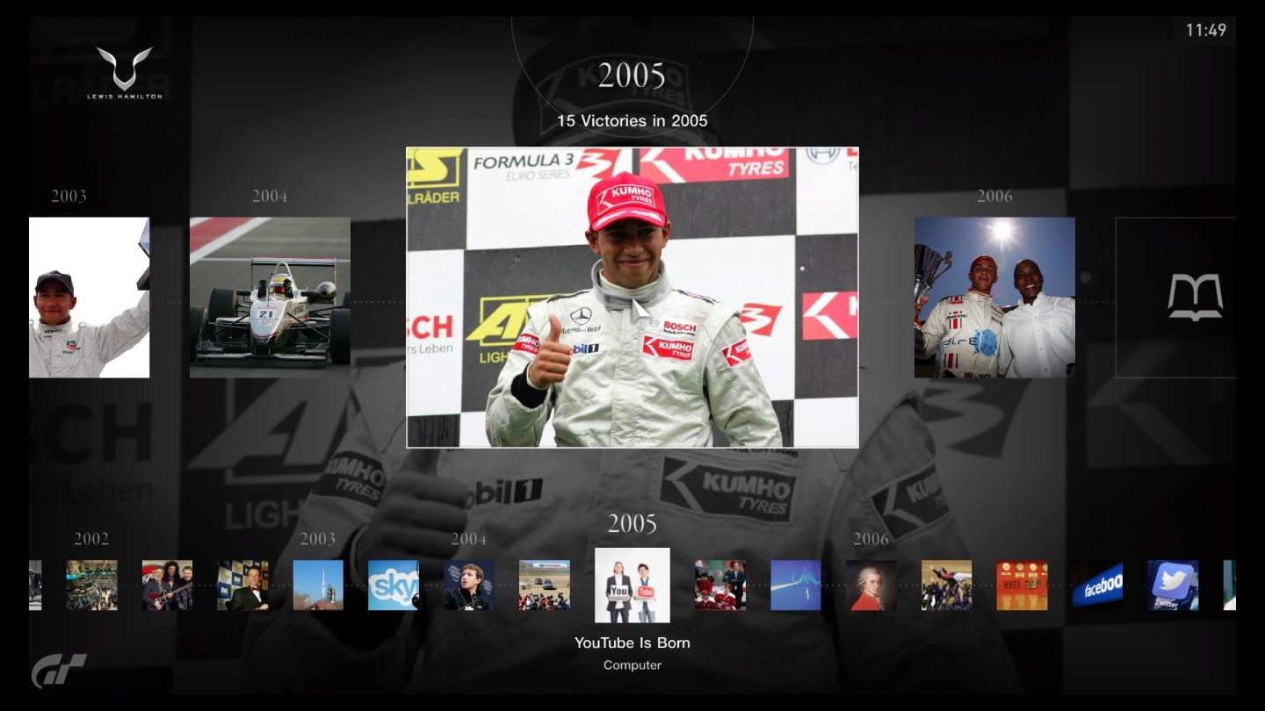Select the red hockey team thumbnail

click(720, 585)
